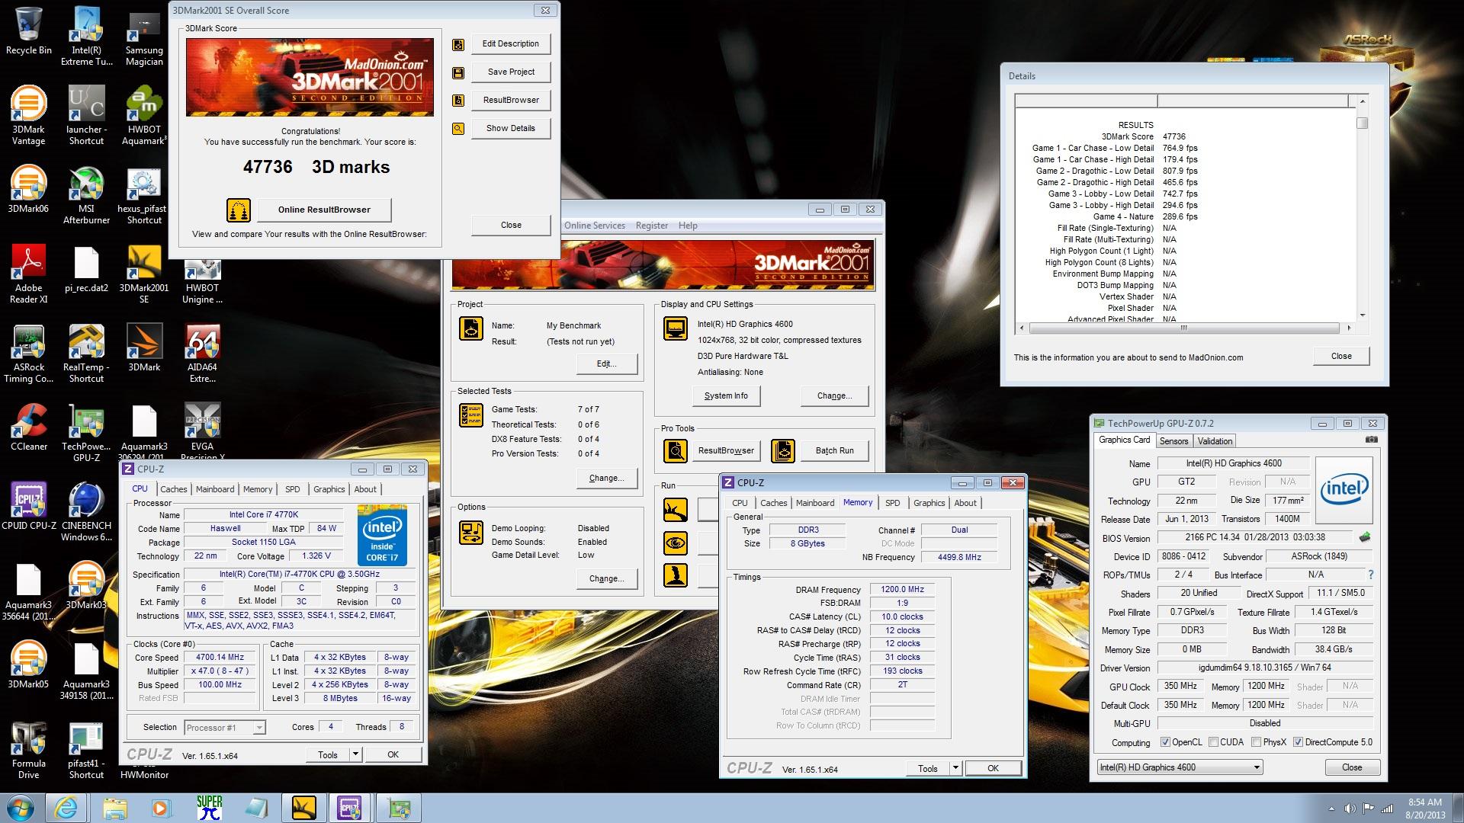Click the taskbar clock showing 8:54 AM
The height and width of the screenshot is (823, 1464).
click(x=1424, y=808)
